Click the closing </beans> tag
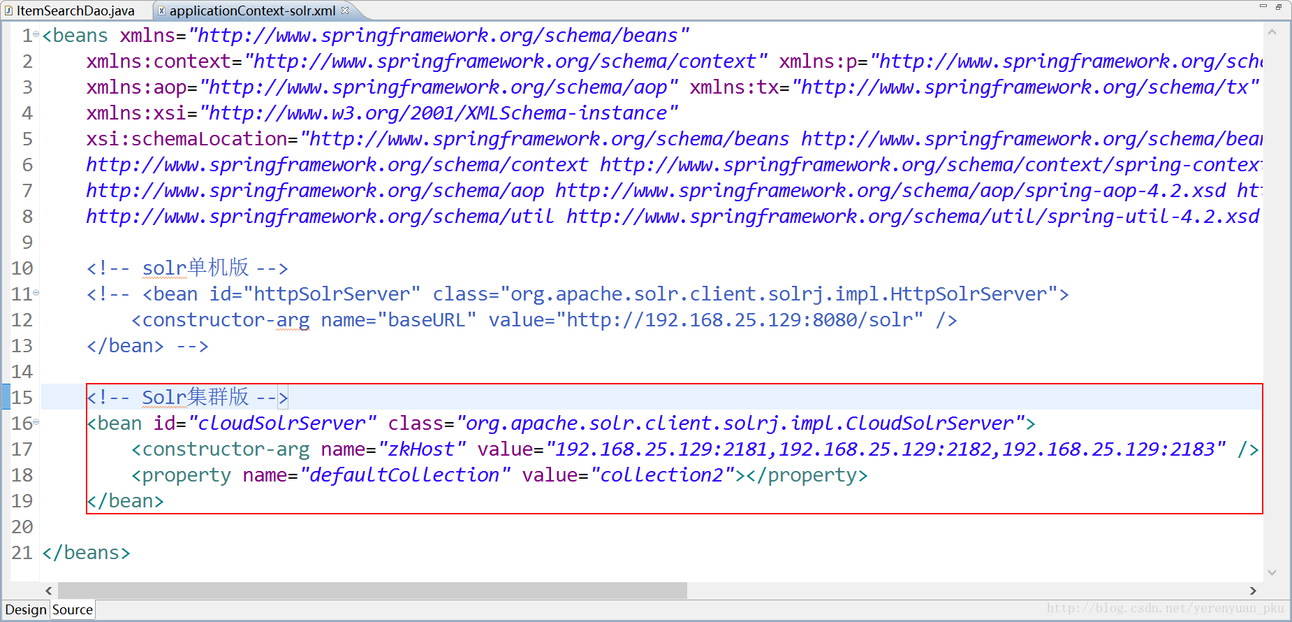Viewport: 1292px width, 622px height. 86,553
